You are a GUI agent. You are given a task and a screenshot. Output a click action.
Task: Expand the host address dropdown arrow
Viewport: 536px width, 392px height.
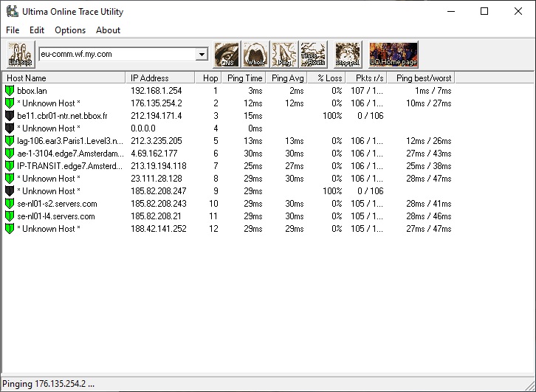pos(202,55)
